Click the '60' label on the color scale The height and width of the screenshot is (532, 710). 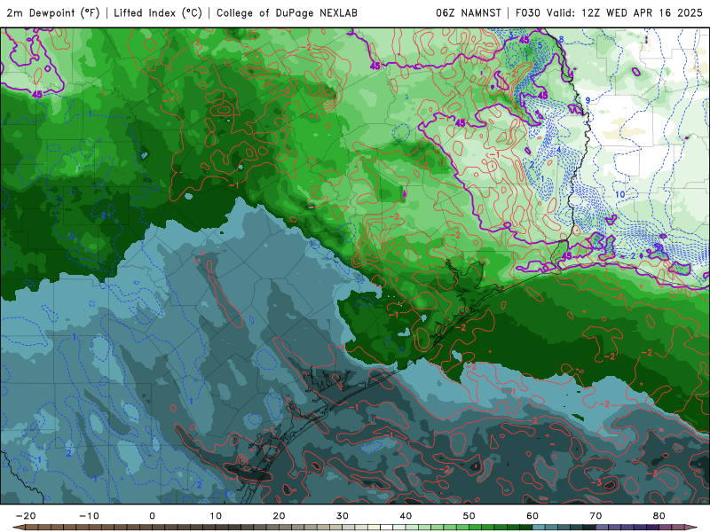pos(532,516)
